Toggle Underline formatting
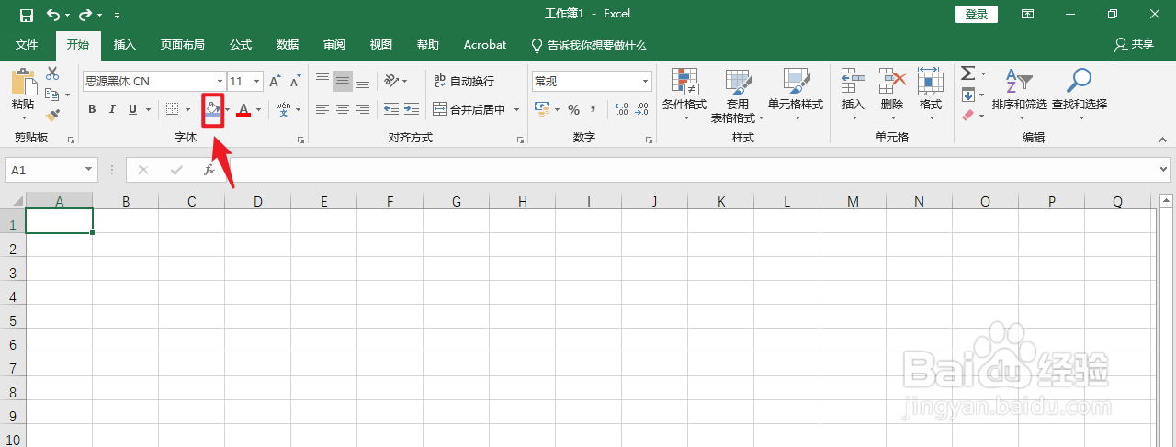 (x=133, y=109)
